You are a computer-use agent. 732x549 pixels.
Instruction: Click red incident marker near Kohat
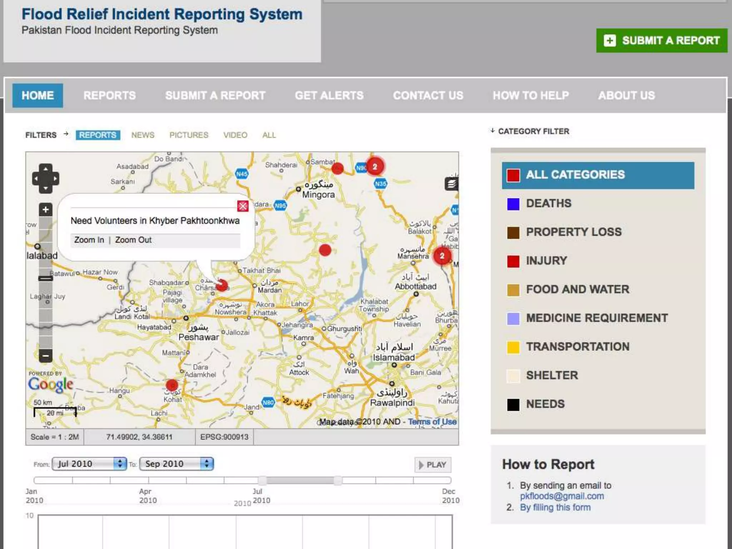172,385
